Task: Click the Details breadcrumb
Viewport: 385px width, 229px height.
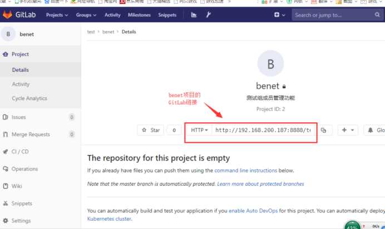Action: pos(129,32)
